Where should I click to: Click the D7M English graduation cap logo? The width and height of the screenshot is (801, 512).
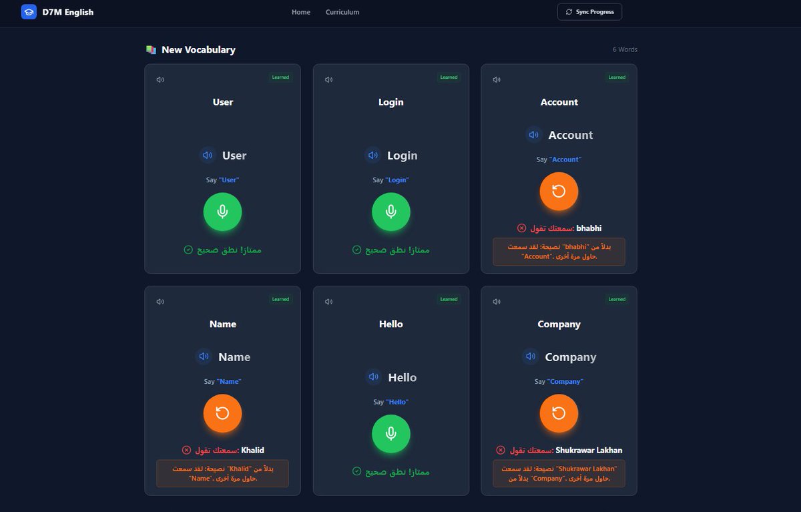tap(29, 11)
